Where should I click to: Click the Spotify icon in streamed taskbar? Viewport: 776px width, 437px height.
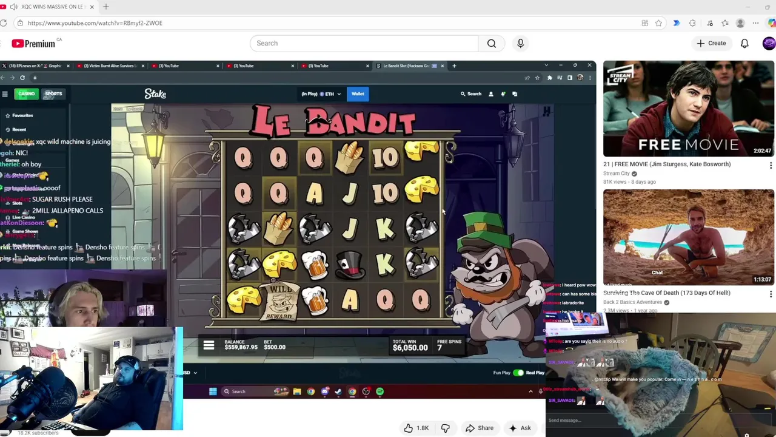point(380,391)
